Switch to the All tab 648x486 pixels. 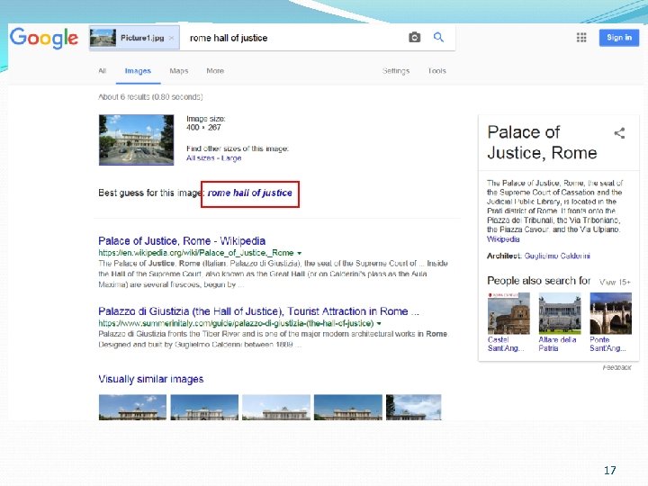pos(103,71)
